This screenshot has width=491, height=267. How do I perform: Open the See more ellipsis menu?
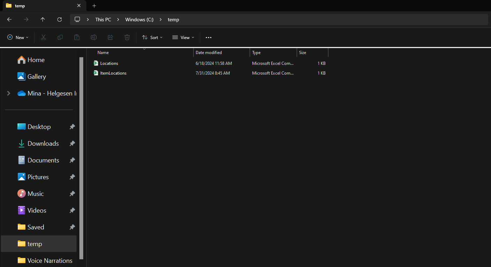[209, 37]
